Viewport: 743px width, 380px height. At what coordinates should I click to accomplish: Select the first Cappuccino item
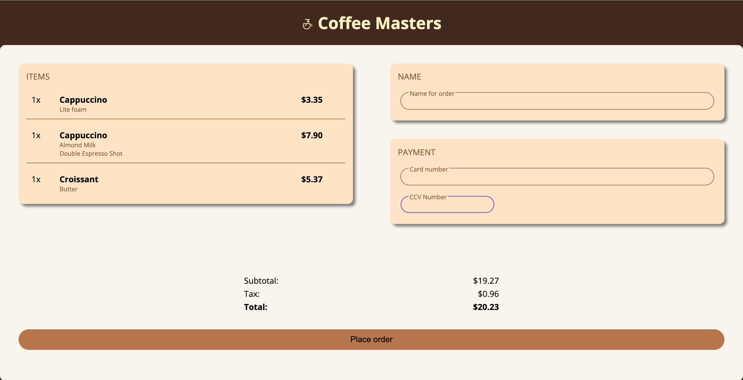pos(83,100)
